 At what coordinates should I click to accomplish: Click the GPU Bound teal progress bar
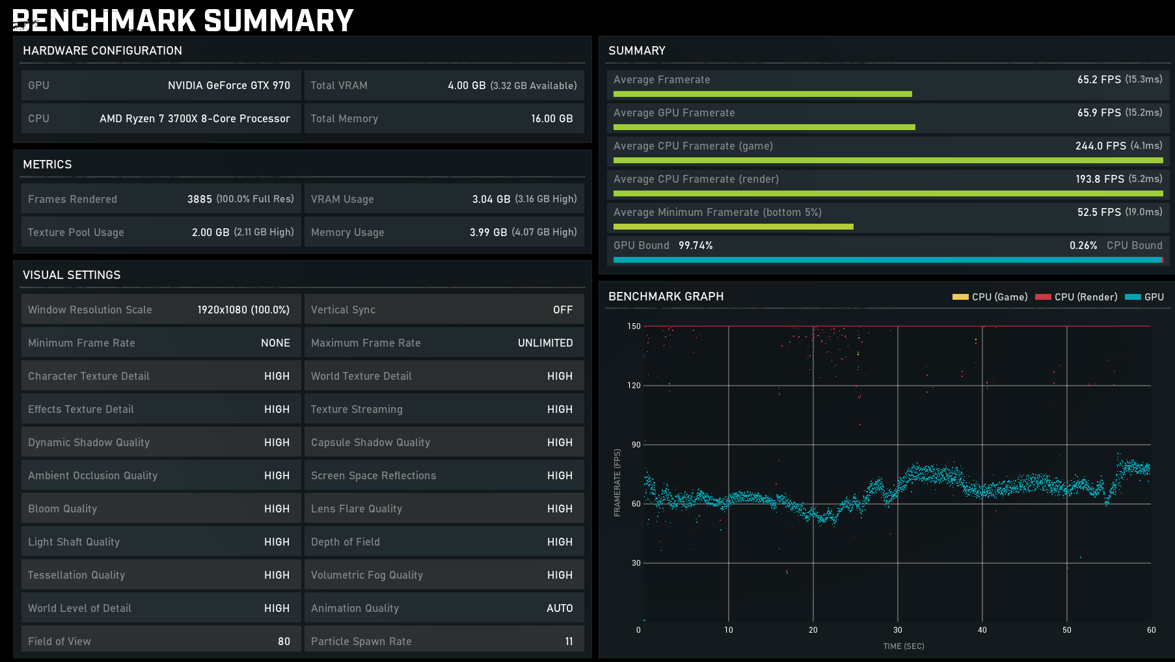click(887, 260)
